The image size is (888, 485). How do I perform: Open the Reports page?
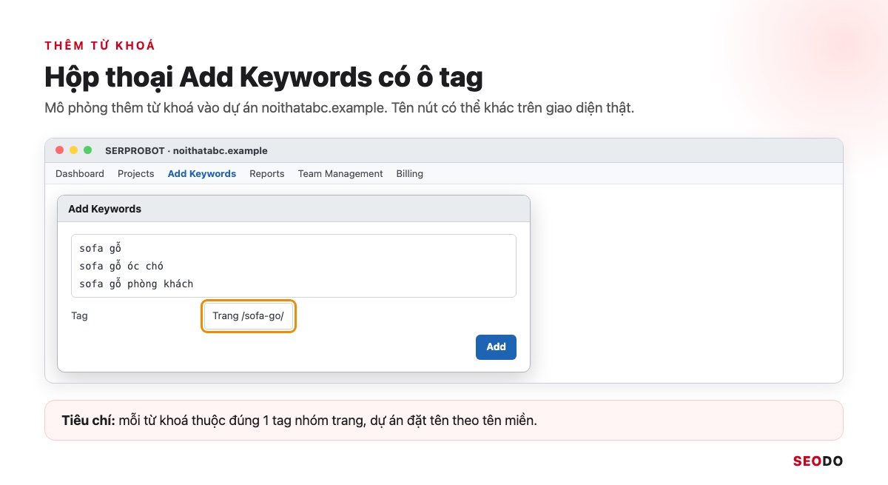tap(267, 174)
